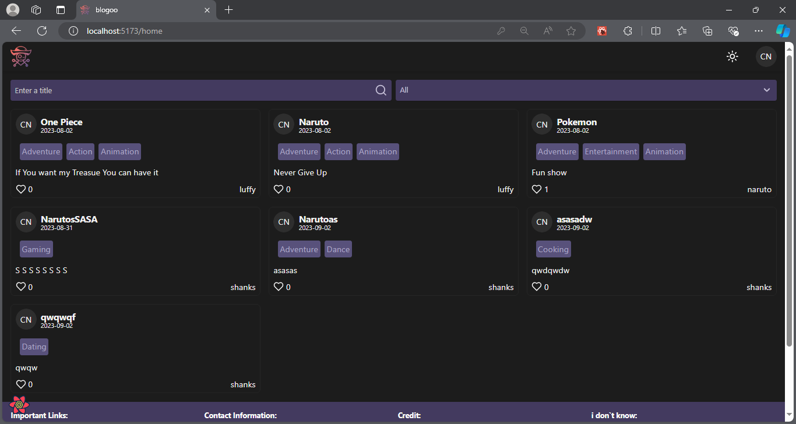Toggle split screen icon
This screenshot has width=796, height=424.
(x=656, y=31)
